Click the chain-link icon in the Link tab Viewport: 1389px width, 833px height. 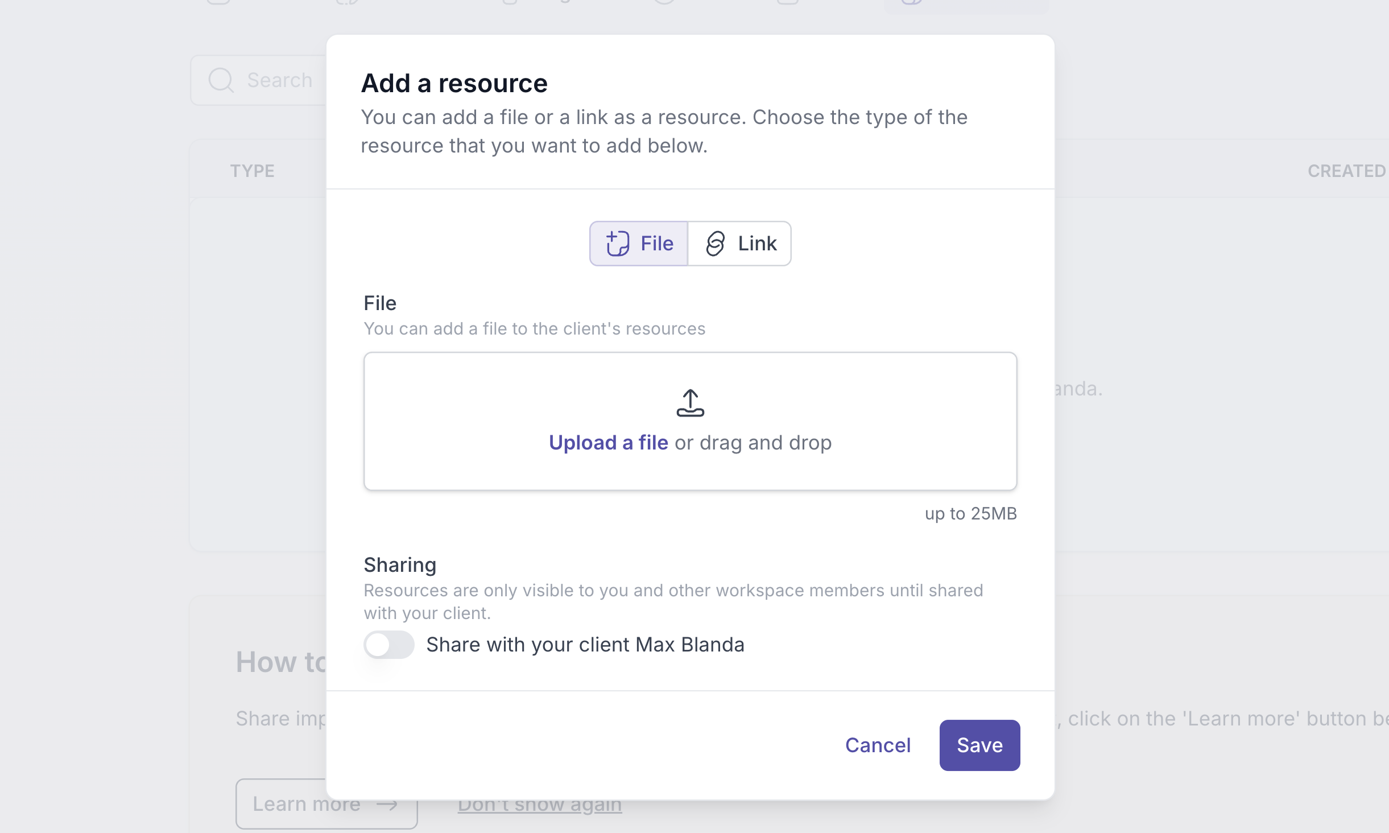point(715,244)
